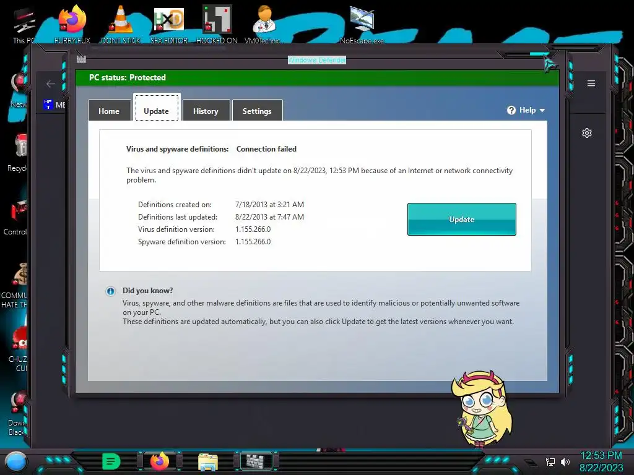Click the Help question mark icon
Screen dimensions: 634x475
(x=511, y=110)
